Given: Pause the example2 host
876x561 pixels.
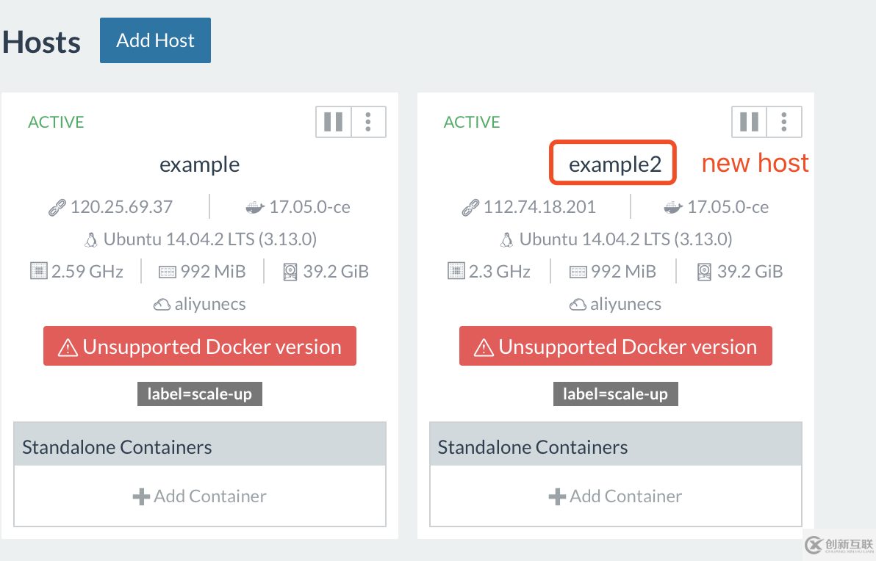Looking at the screenshot, I should click(749, 122).
